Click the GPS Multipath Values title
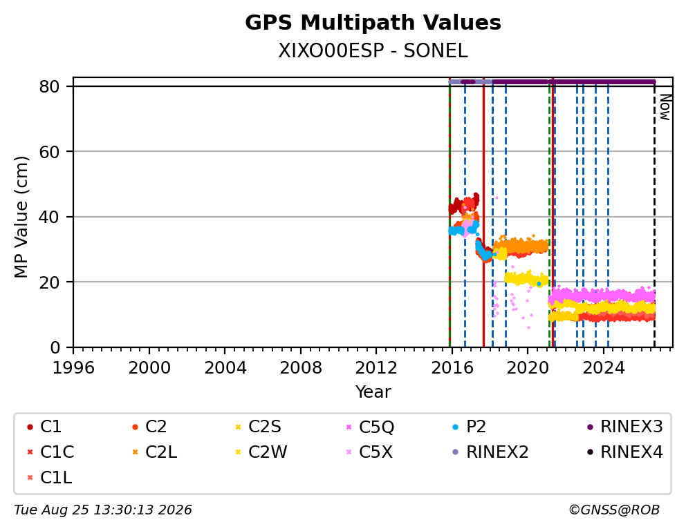The height and width of the screenshot is (531, 686). (373, 23)
